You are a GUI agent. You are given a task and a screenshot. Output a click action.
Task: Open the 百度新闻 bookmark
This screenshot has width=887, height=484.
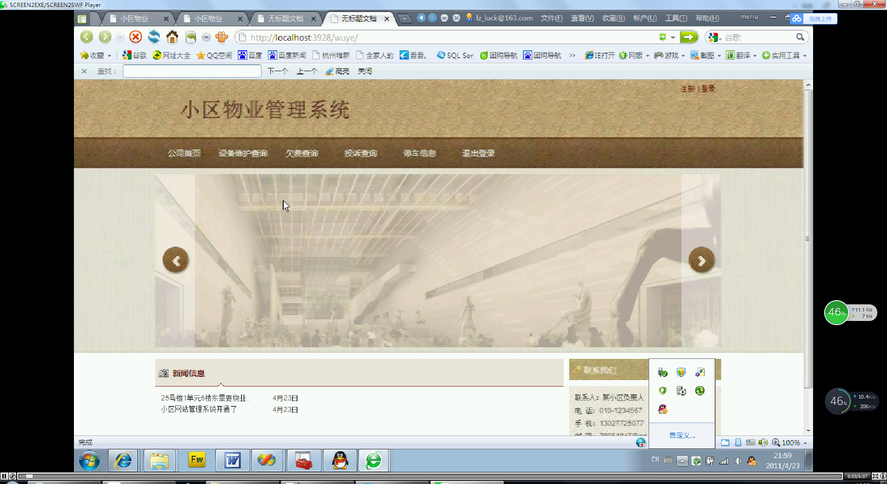(287, 55)
